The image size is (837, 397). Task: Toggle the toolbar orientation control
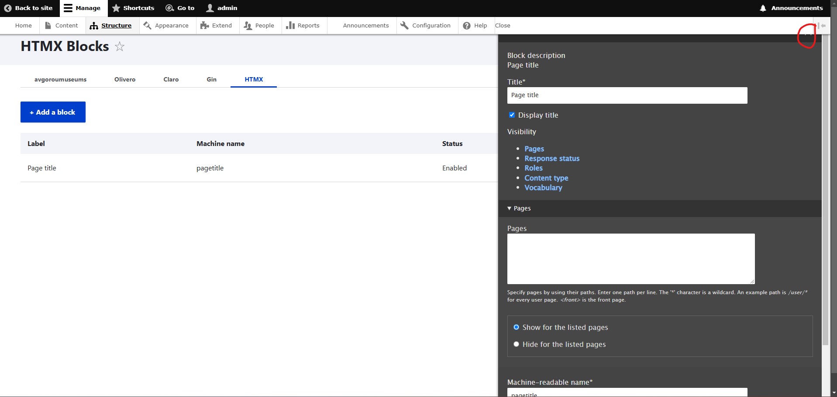pyautogui.click(x=823, y=26)
